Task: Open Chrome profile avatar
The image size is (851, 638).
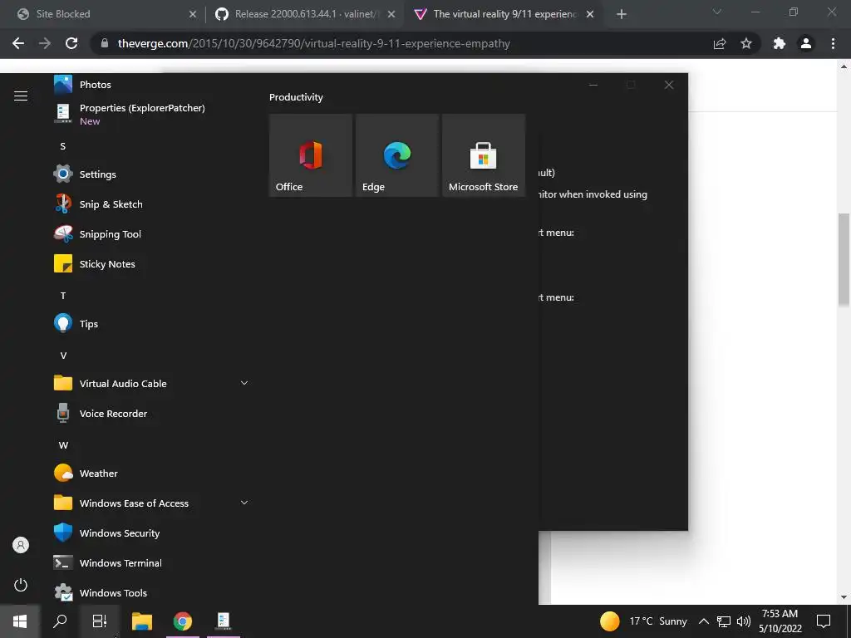Action: (806, 43)
